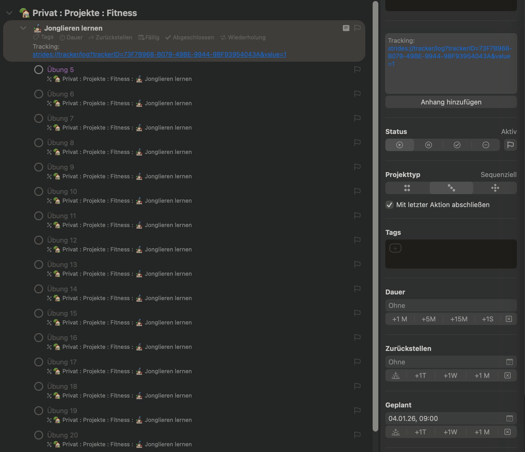Toggle flag on Übung 10 row

coord(357,191)
